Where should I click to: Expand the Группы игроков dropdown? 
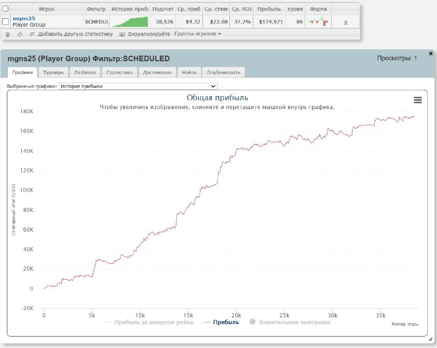point(198,34)
